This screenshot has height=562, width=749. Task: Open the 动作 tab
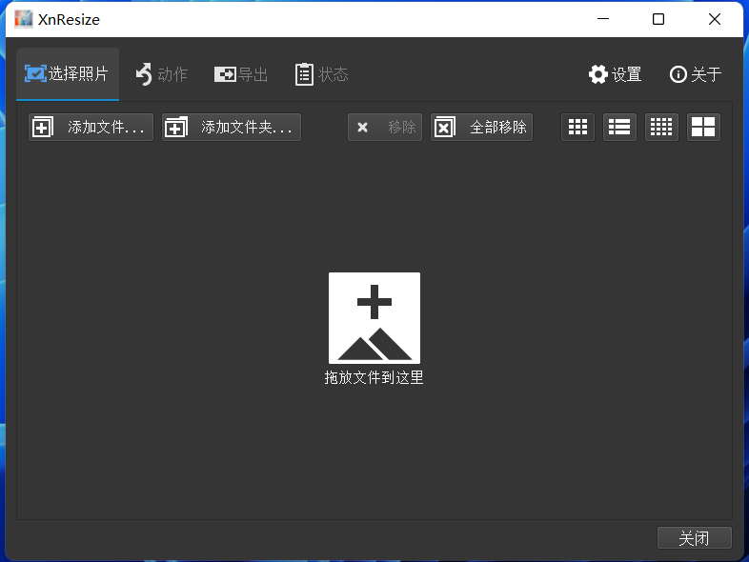(161, 74)
